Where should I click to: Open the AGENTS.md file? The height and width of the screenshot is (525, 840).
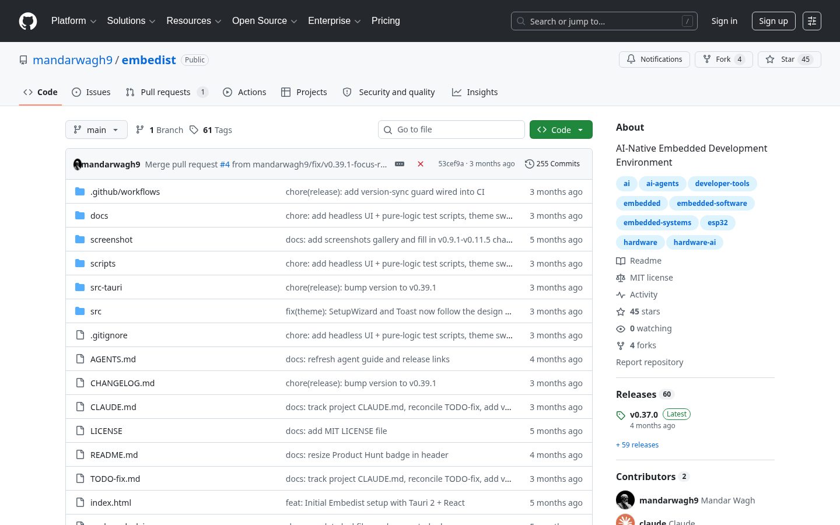113,359
